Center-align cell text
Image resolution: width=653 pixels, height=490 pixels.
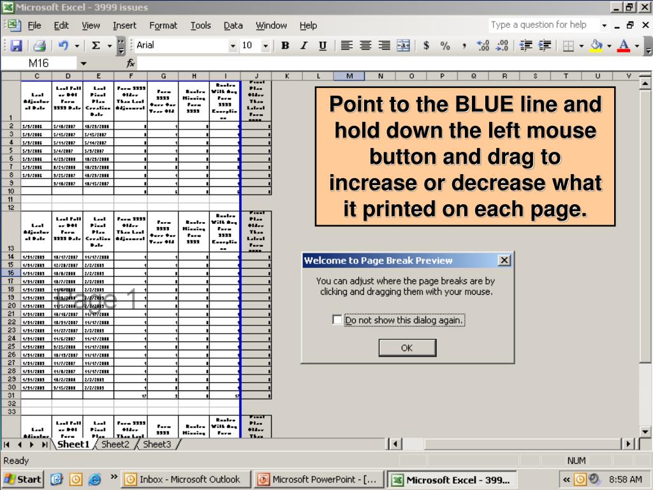(x=365, y=45)
